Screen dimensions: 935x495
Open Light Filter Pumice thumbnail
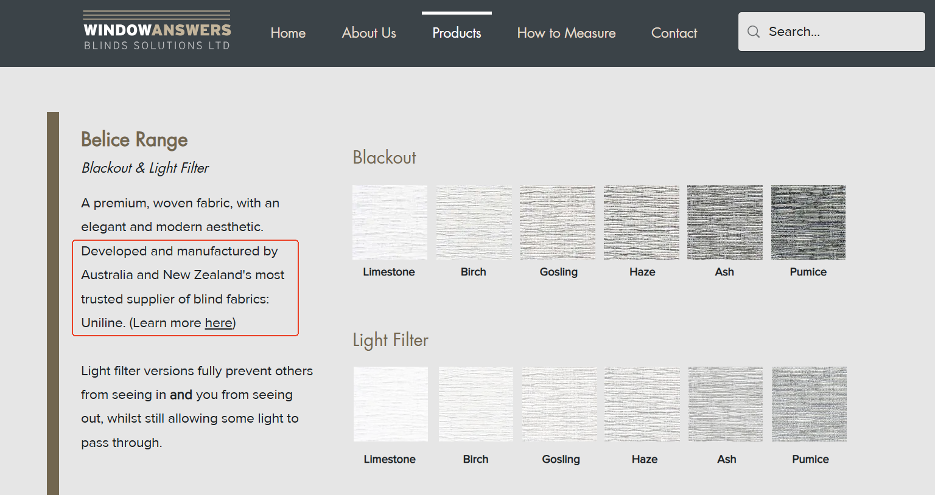(810, 404)
